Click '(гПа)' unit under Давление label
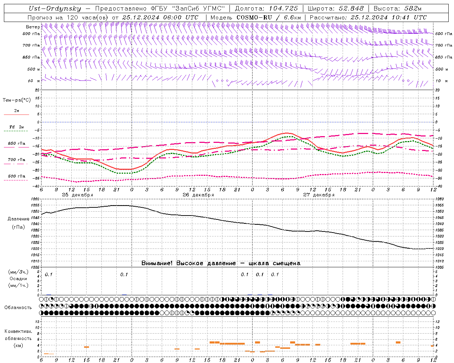Image resolution: width=454 pixels, height=363 pixels. coord(18,227)
